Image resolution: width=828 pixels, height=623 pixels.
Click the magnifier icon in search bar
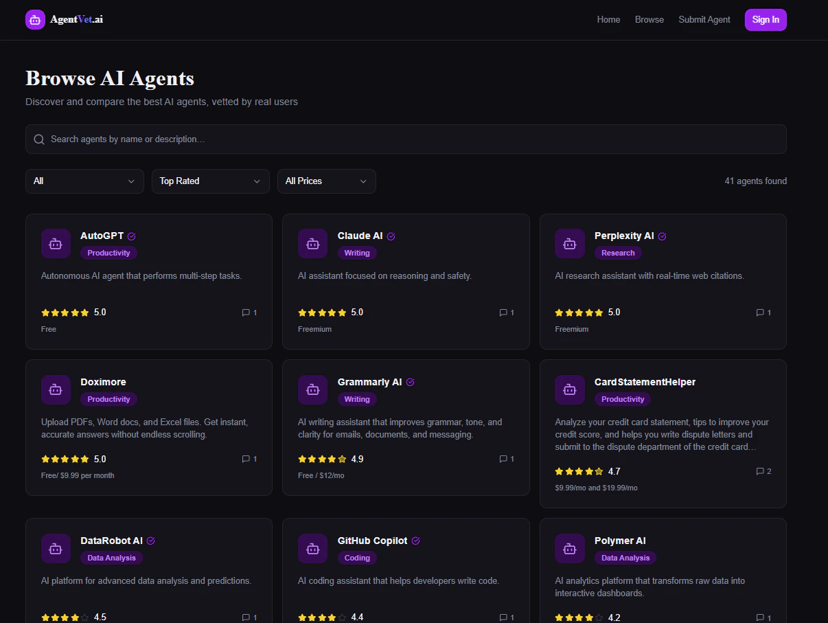(x=39, y=139)
